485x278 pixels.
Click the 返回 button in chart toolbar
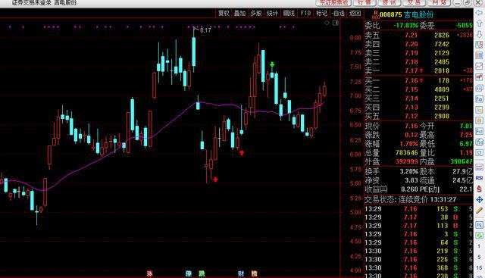click(355, 13)
